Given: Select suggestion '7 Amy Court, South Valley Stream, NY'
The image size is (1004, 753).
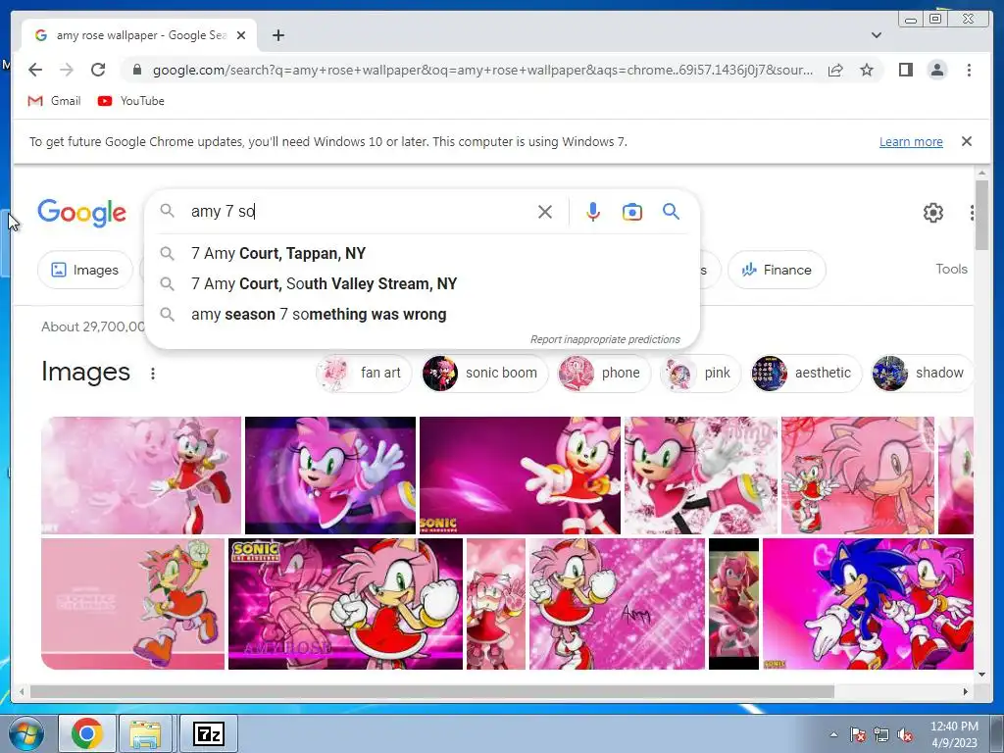Looking at the screenshot, I should [423, 283].
